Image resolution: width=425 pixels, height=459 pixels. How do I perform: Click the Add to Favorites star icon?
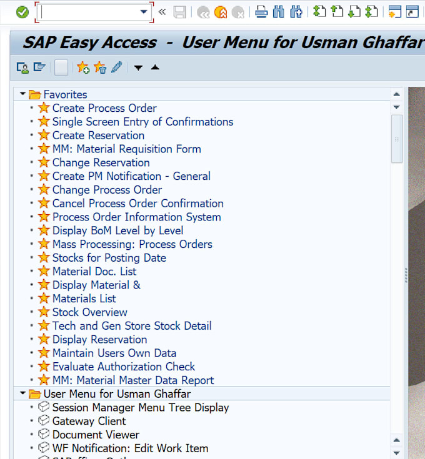click(83, 67)
